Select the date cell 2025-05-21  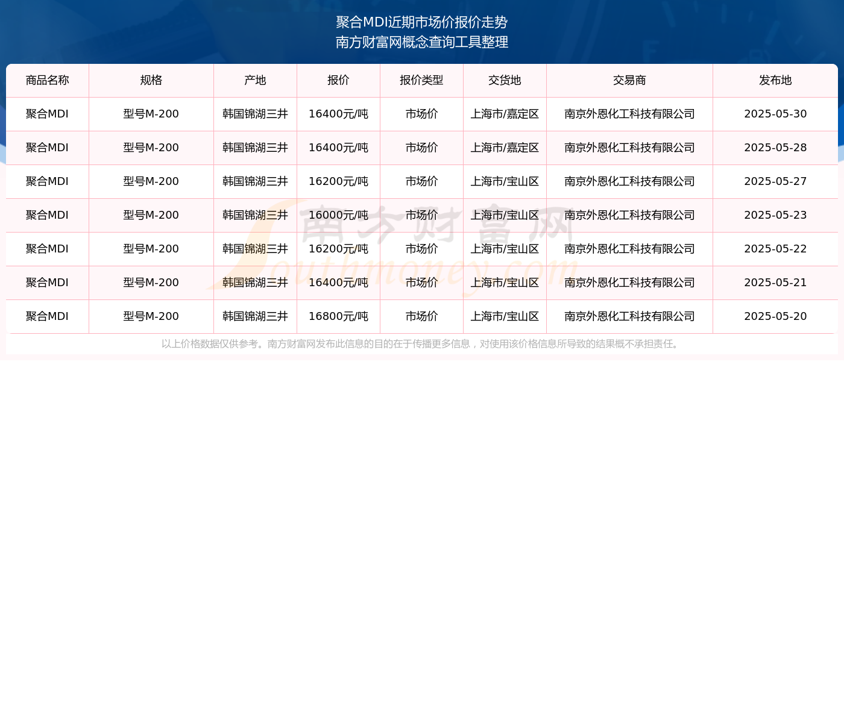coord(776,283)
